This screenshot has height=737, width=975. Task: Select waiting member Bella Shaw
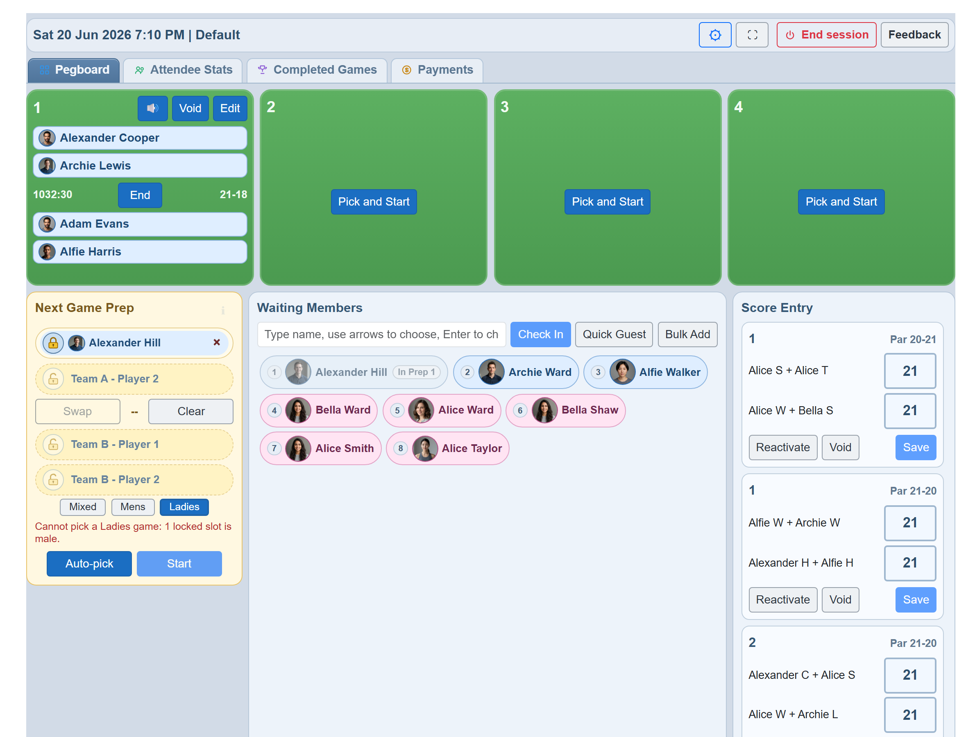click(x=565, y=411)
